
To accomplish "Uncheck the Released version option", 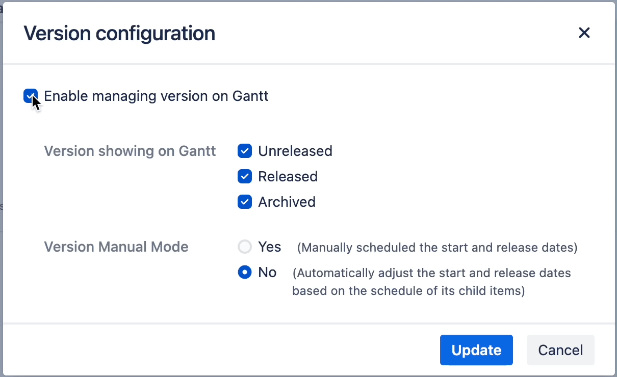I will [245, 176].
